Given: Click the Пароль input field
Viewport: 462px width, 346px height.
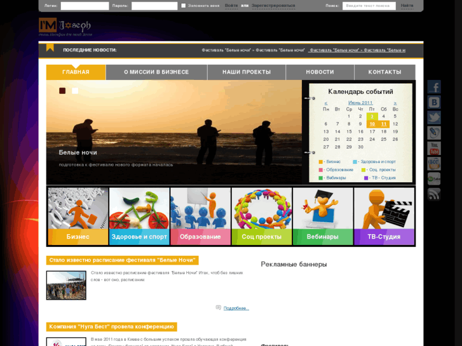Looking at the screenshot, I should pyautogui.click(x=154, y=6).
